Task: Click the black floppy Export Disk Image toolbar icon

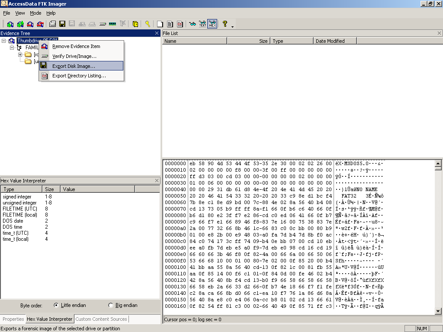Action: [62, 24]
